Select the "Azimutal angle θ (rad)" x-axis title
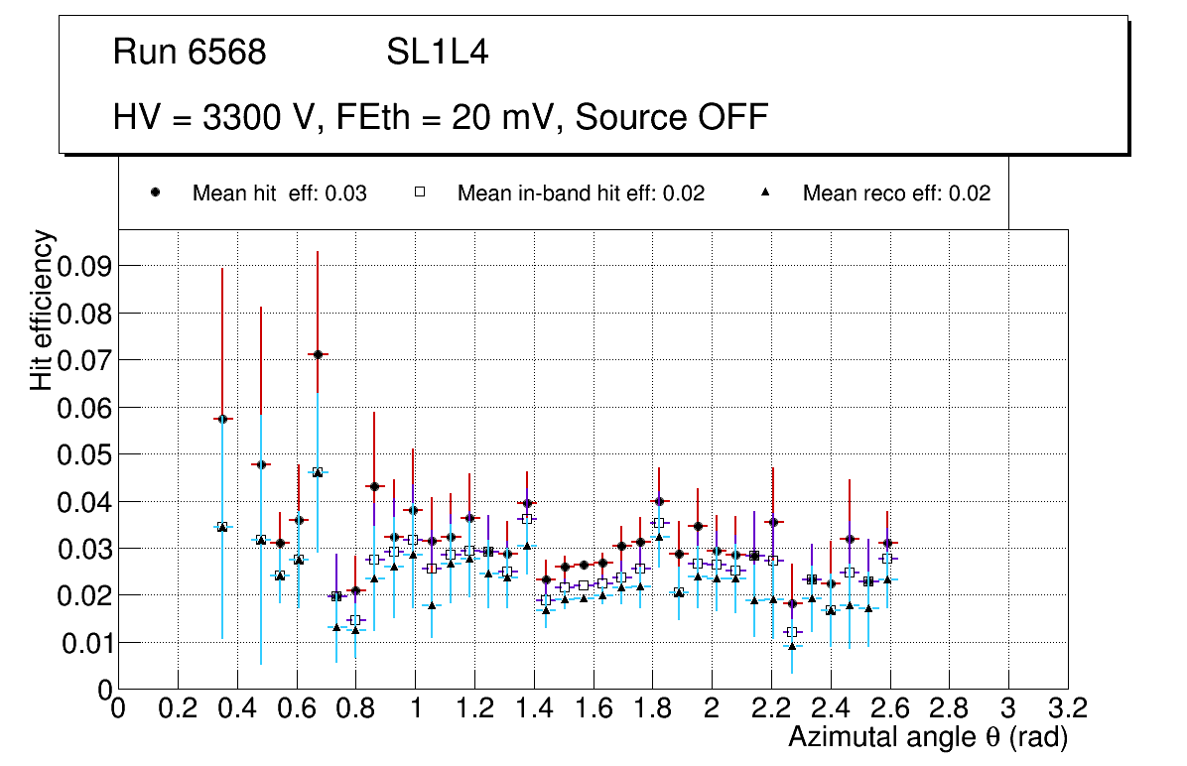This screenshot has height=766, width=1187. [x=927, y=737]
